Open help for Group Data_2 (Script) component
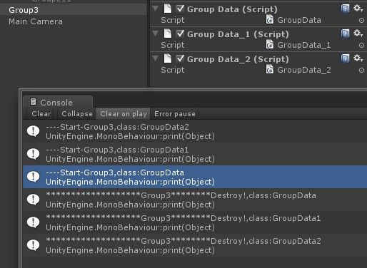 click(x=345, y=58)
